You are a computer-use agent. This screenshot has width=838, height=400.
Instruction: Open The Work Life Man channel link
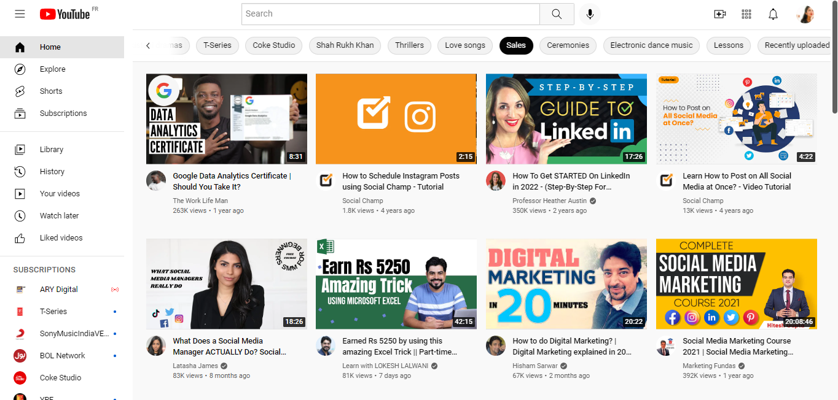click(x=200, y=201)
